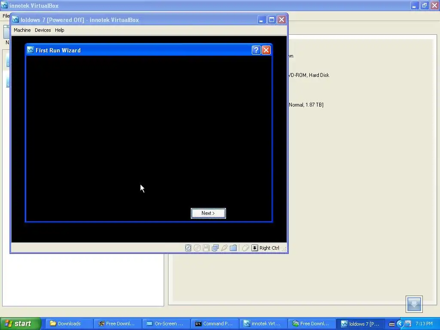Open the Devices menu
The height and width of the screenshot is (330, 440).
pos(43,30)
